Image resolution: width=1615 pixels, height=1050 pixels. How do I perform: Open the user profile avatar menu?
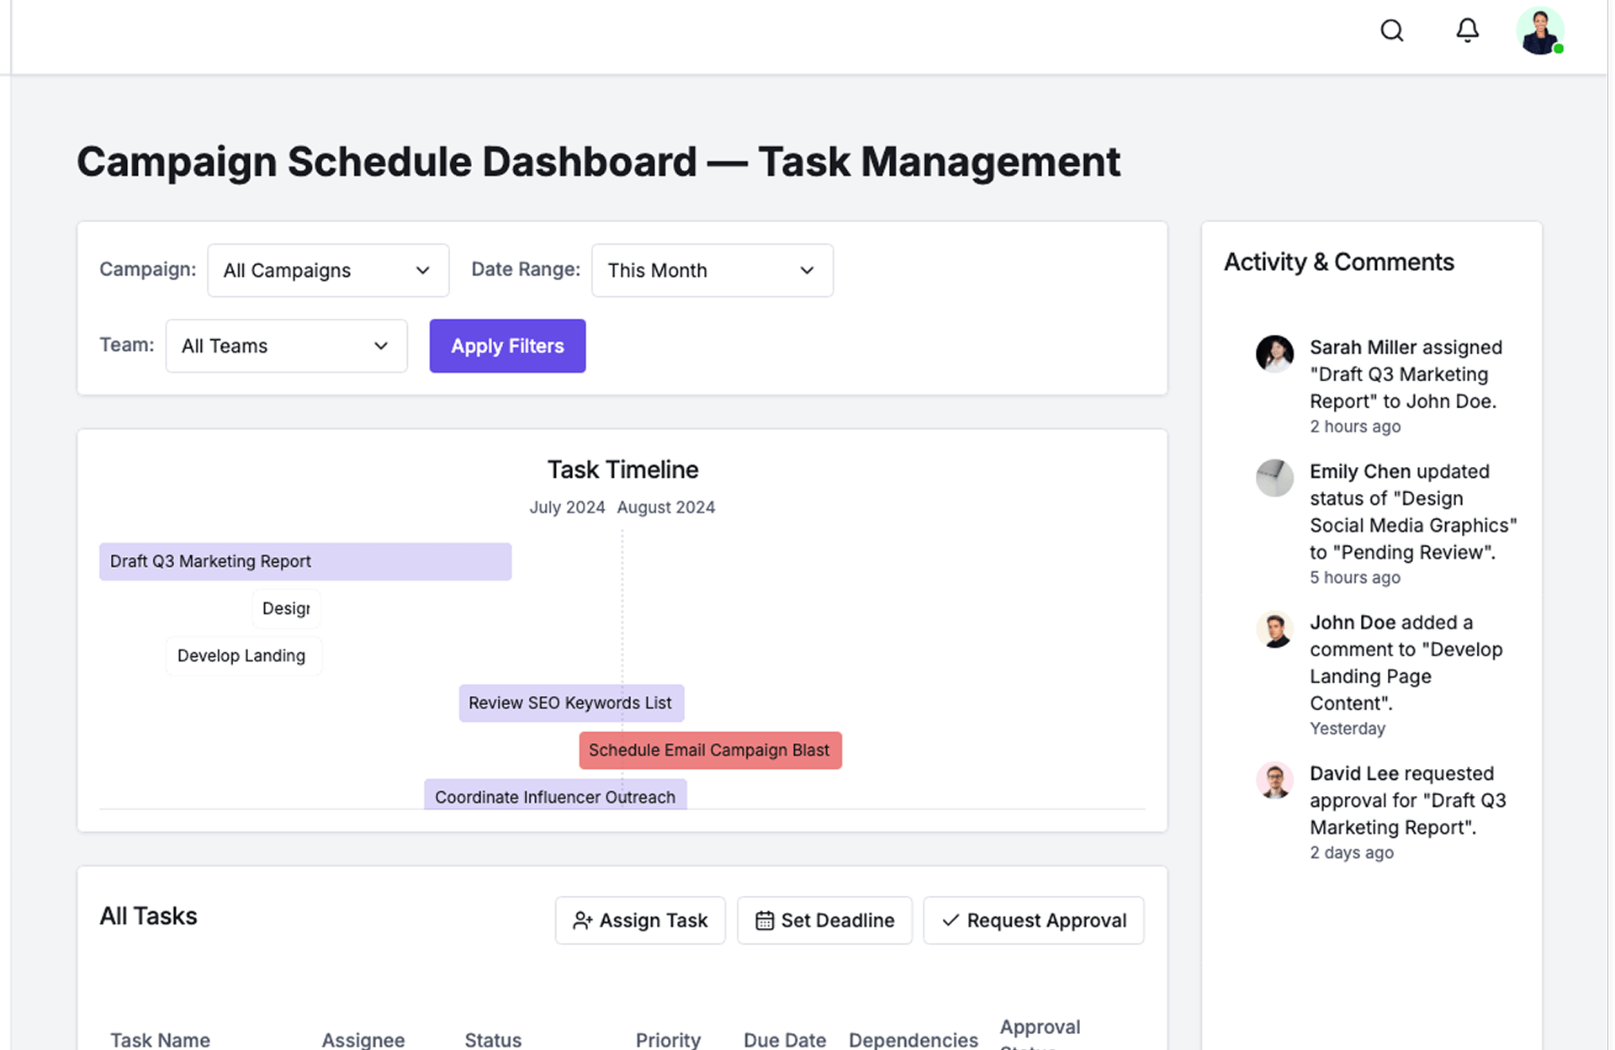pyautogui.click(x=1539, y=32)
